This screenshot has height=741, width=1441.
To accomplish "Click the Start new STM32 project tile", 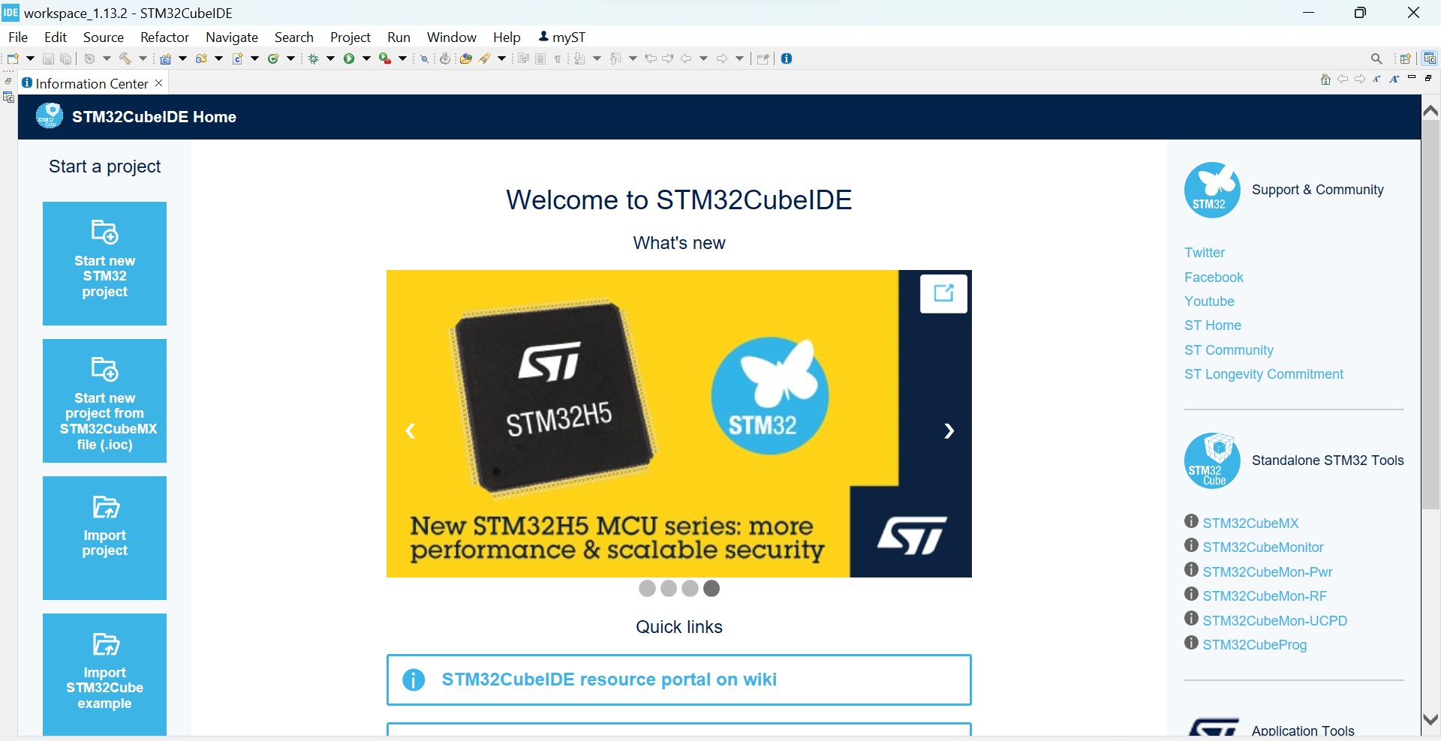I will tap(104, 263).
